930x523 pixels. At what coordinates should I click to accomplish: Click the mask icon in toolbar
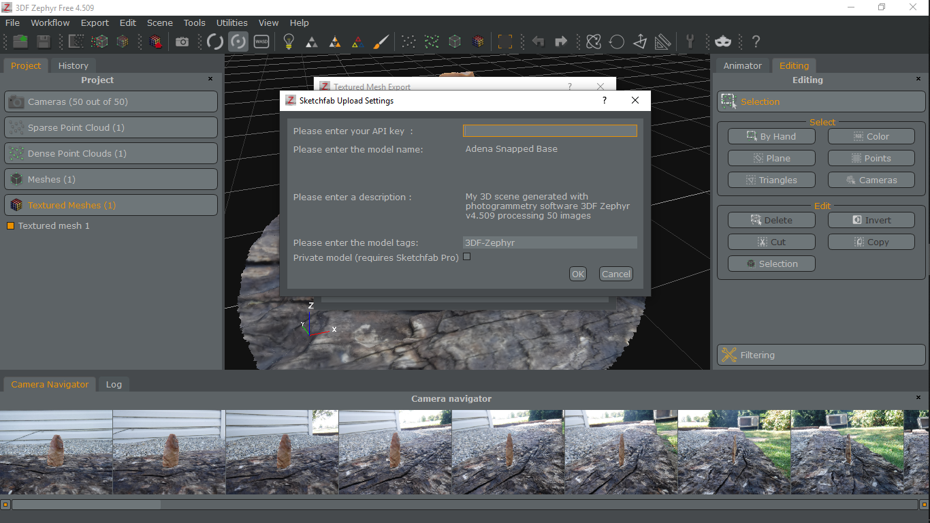click(723, 42)
